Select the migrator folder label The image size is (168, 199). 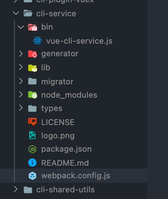[57, 82]
